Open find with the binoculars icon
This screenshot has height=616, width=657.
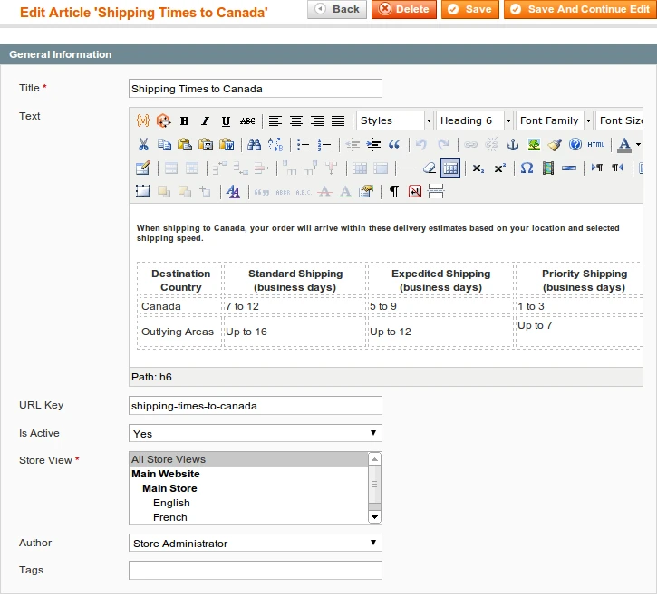coord(255,145)
